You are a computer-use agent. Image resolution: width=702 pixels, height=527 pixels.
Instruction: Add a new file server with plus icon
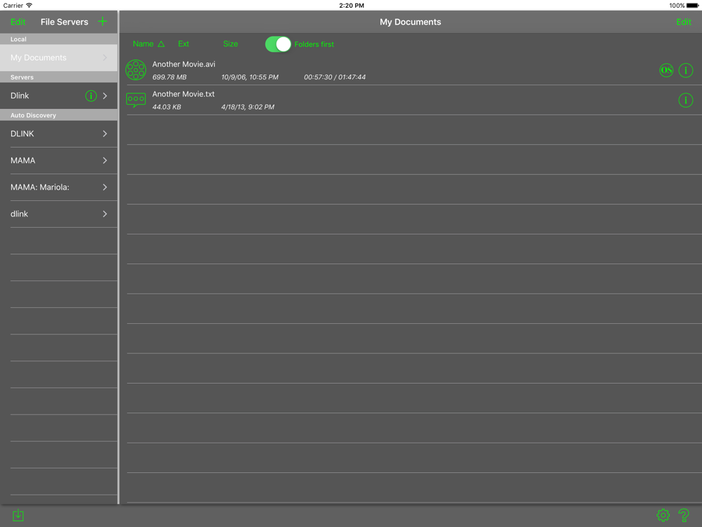click(102, 22)
